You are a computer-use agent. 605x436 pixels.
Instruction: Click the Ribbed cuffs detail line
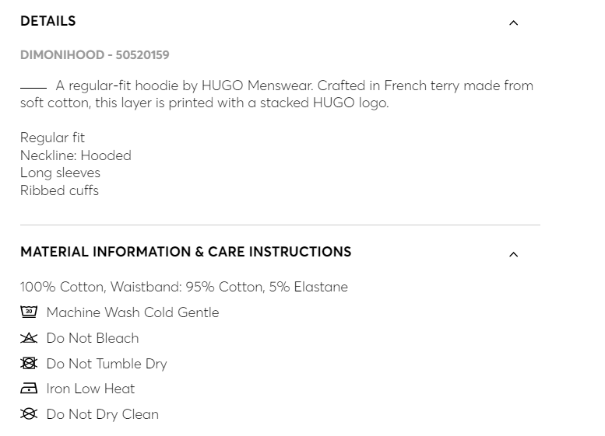coord(59,190)
